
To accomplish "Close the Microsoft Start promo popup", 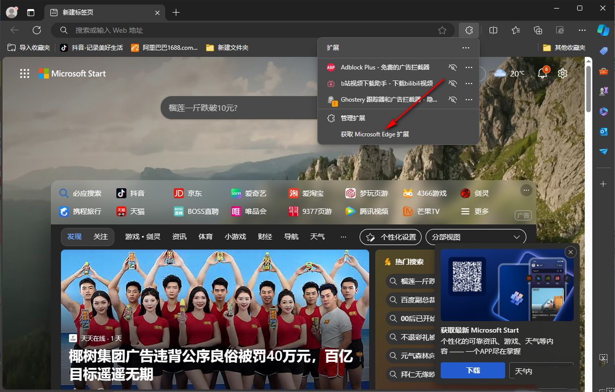I will click(570, 252).
